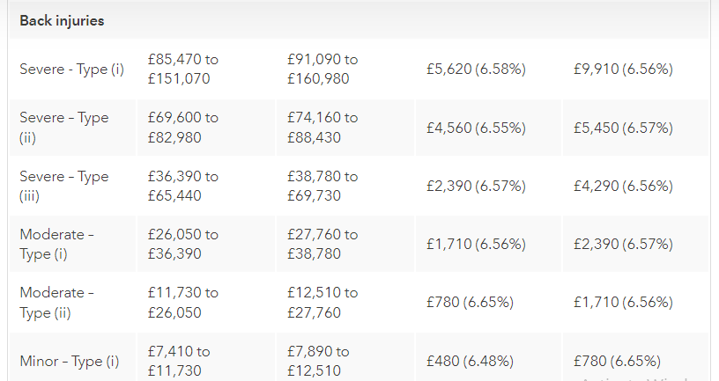Select the Severe - Type (ii) row label

[64, 128]
